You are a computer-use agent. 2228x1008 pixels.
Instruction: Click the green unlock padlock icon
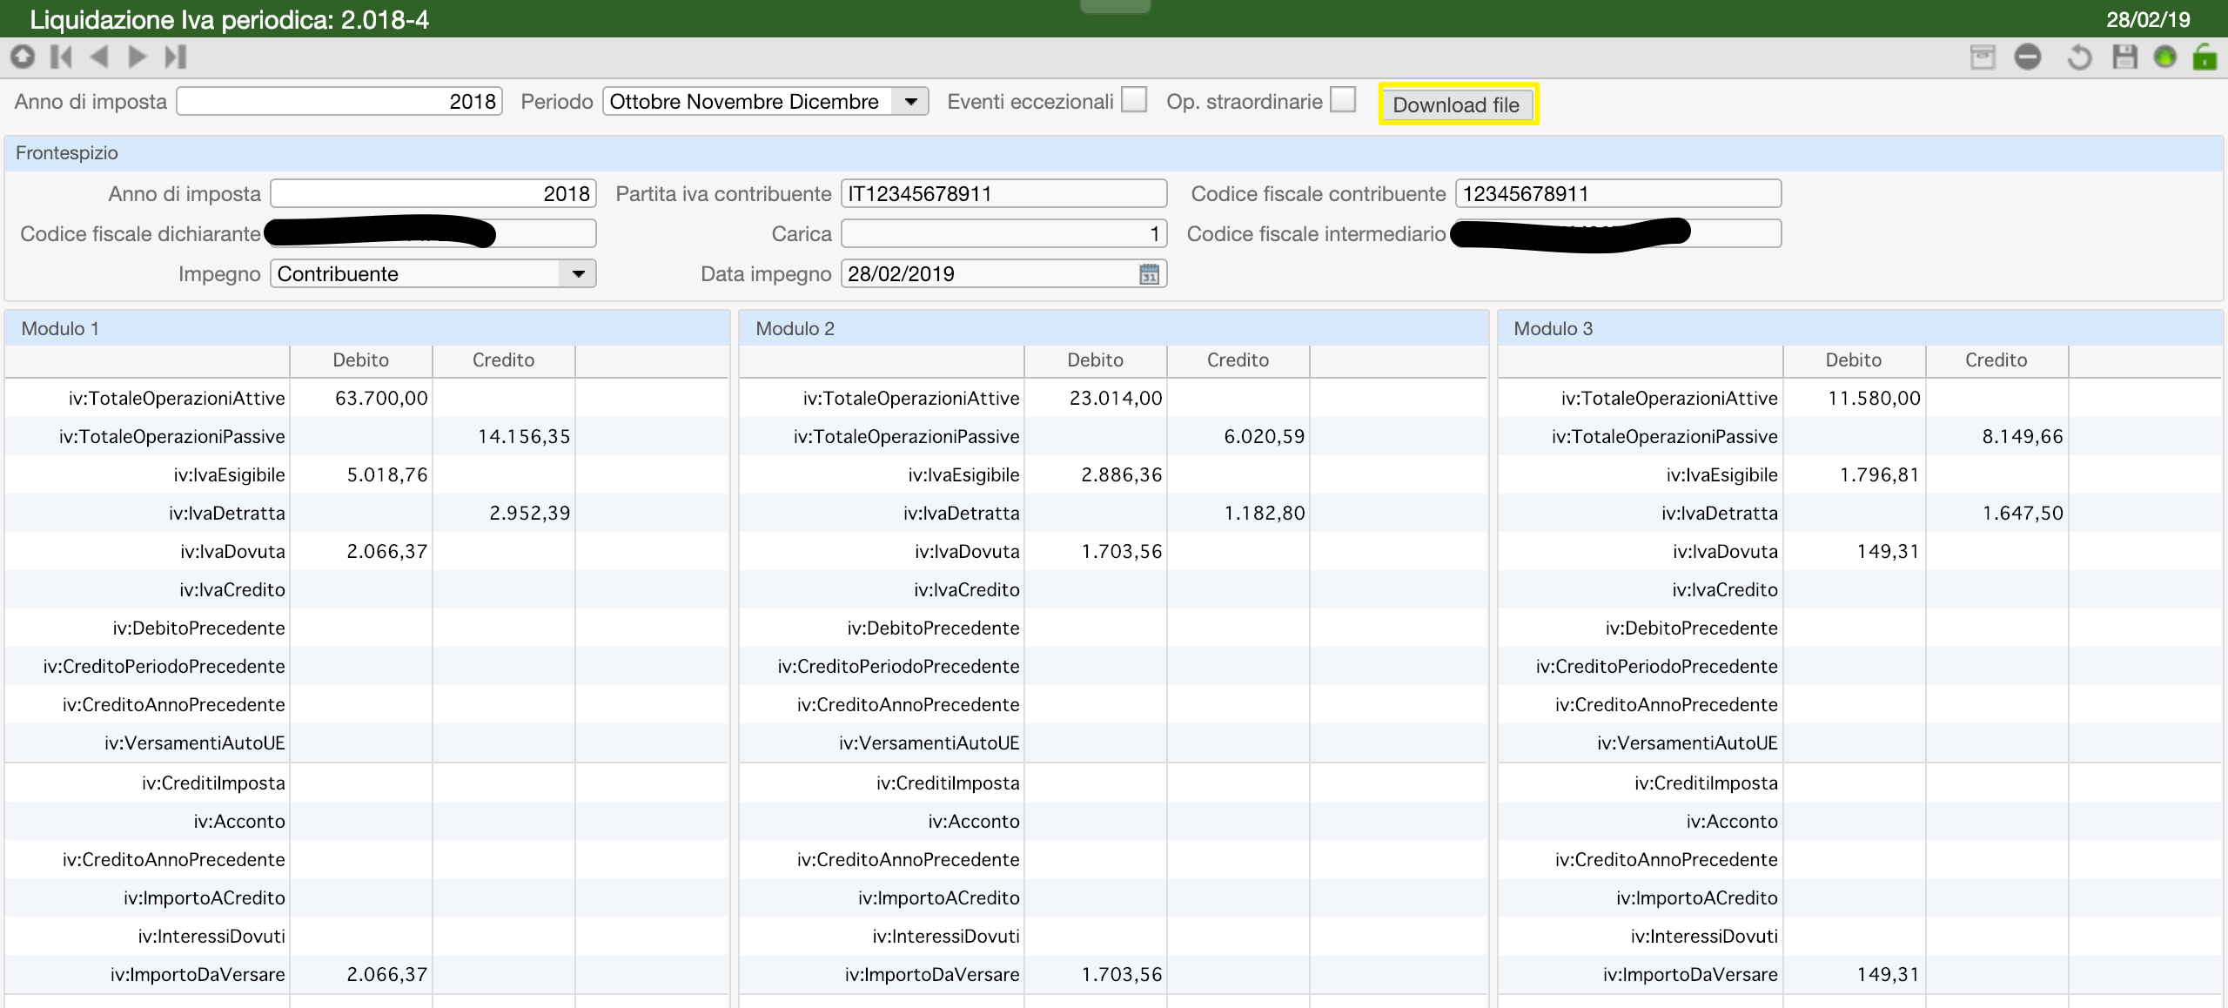coord(2205,57)
